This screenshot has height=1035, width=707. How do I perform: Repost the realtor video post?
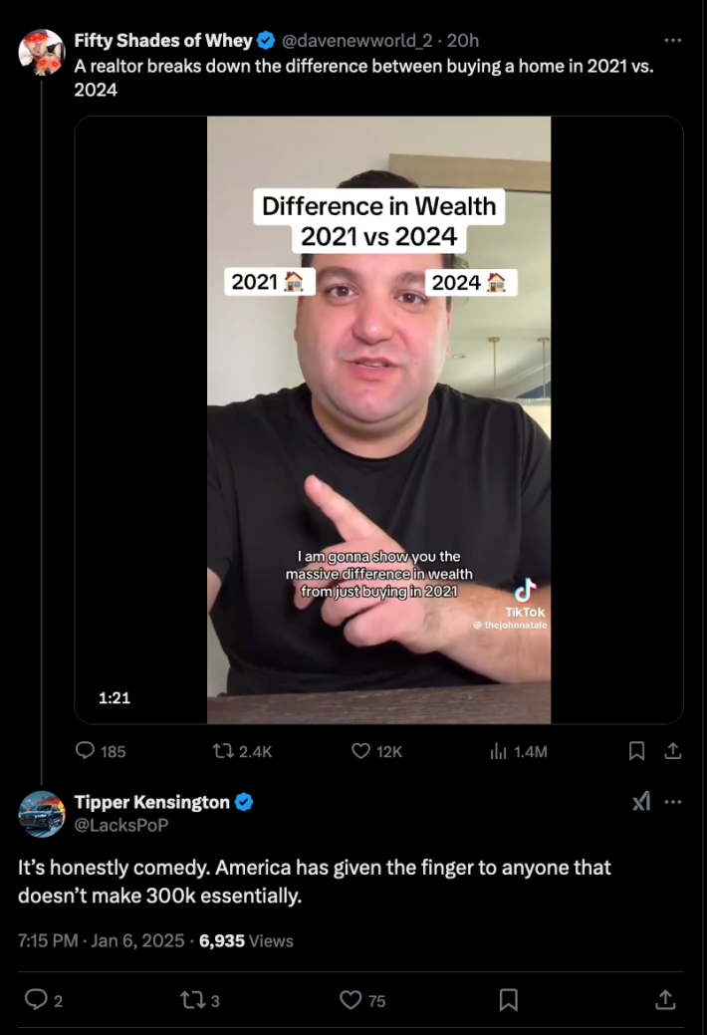pyautogui.click(x=225, y=751)
